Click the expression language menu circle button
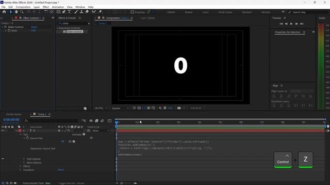The width and height of the screenshot is (330, 185). point(74,142)
